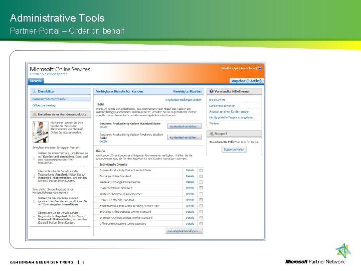Select Office Live Meeting filter
361x271 pixels.
click(x=44, y=105)
